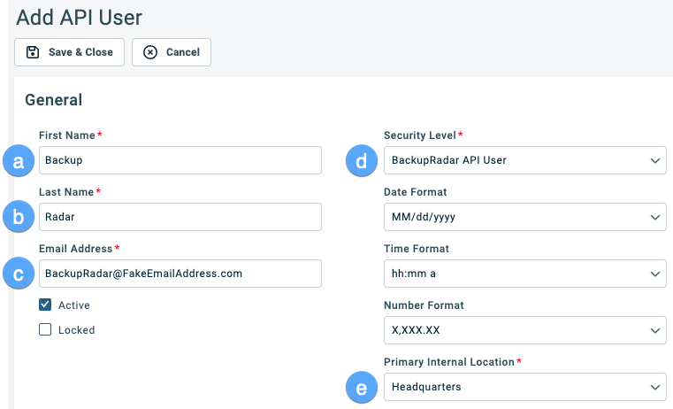Click the 'Locked' checkbox label text
The height and width of the screenshot is (409, 673).
[x=76, y=330]
